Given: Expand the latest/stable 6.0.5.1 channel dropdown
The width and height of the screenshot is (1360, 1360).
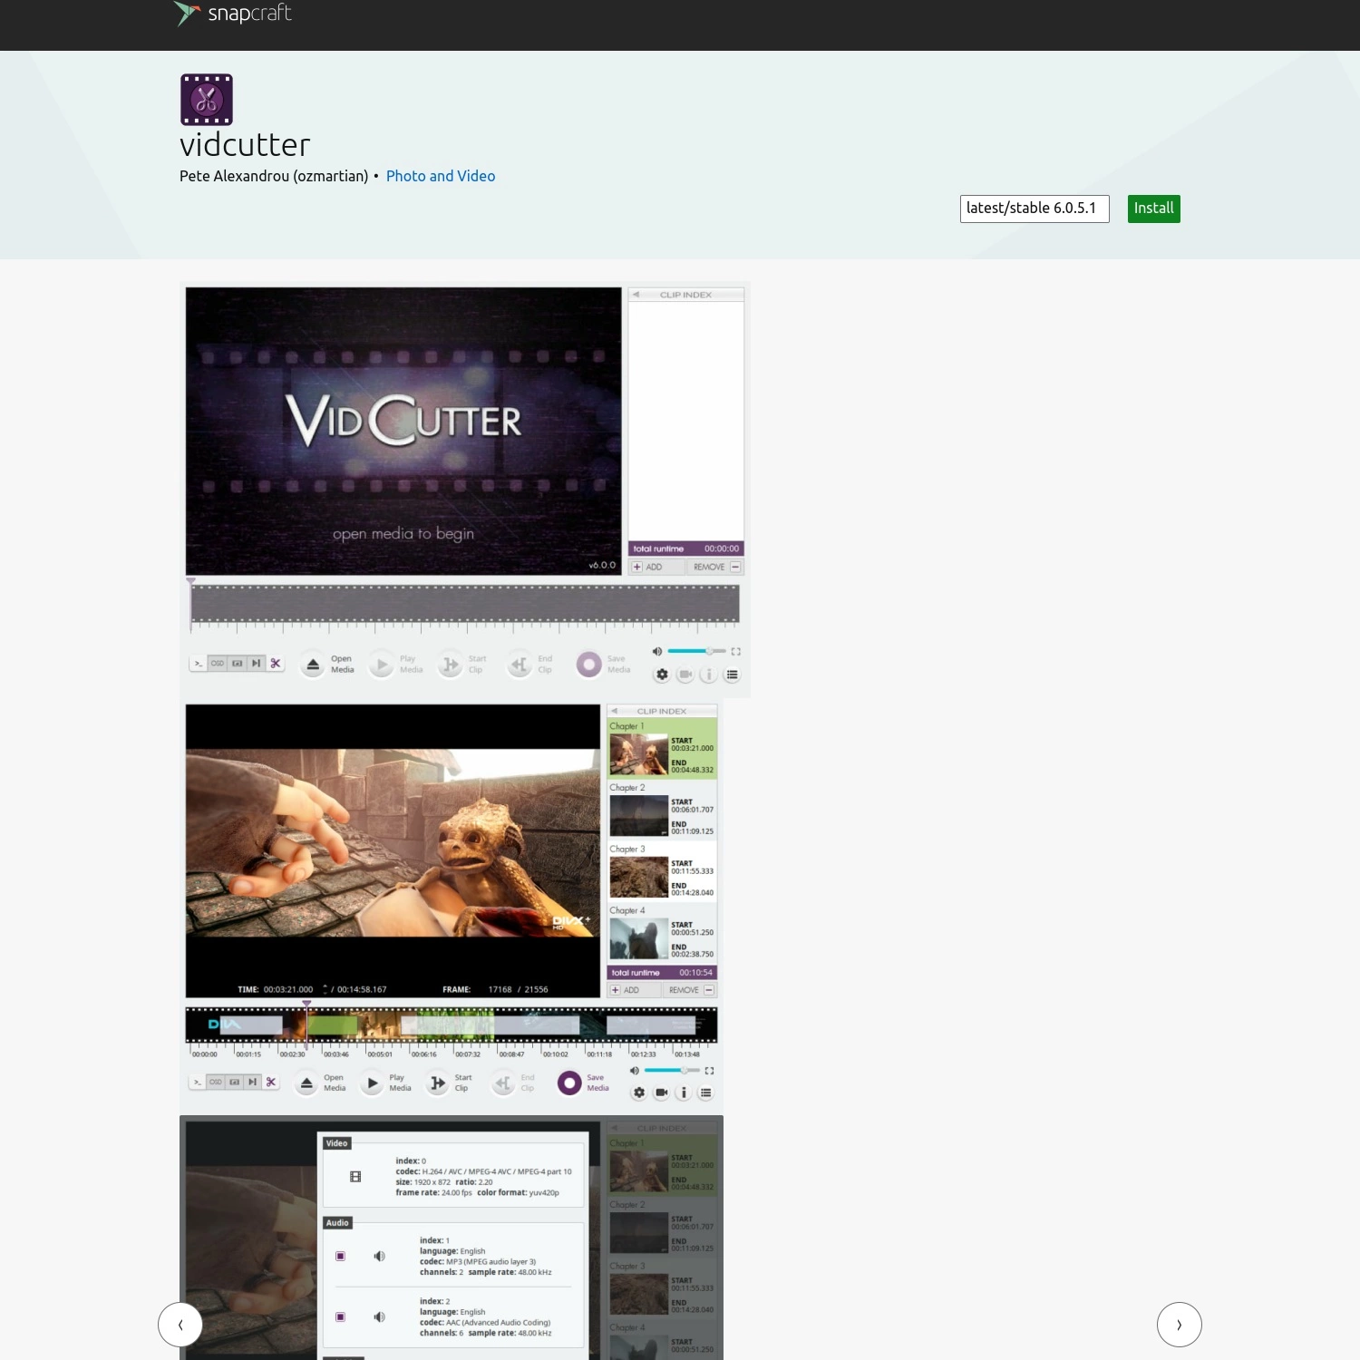Looking at the screenshot, I should pos(1035,209).
